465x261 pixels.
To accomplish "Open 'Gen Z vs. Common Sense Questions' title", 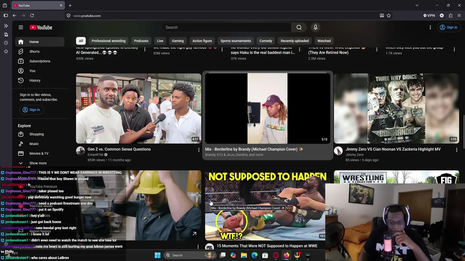I will point(119,149).
